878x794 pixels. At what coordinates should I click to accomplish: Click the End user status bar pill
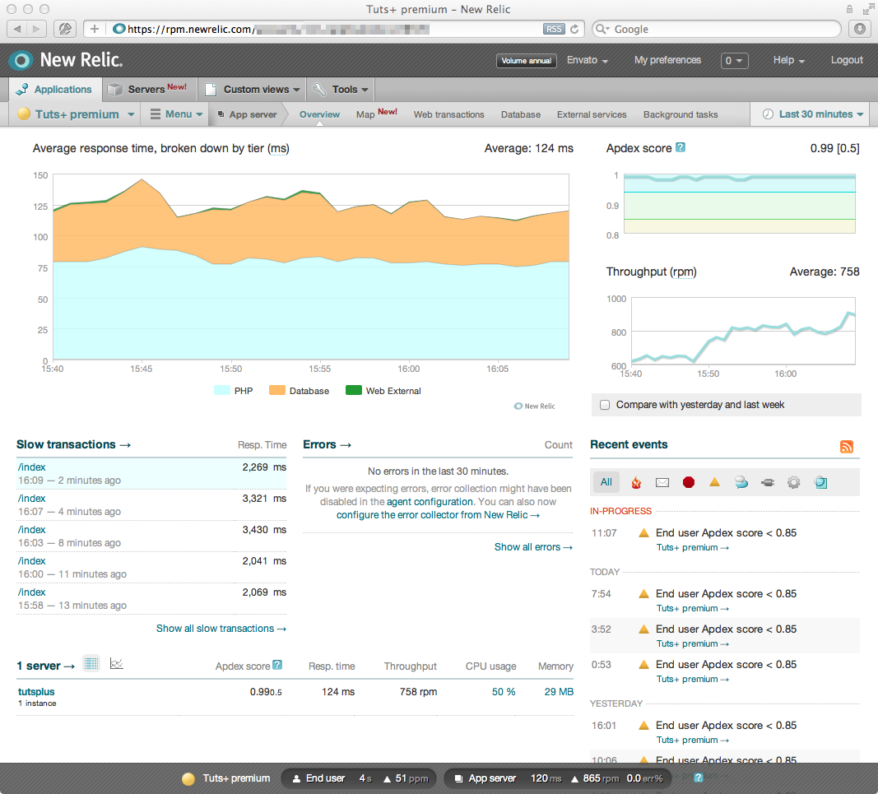[x=360, y=778]
